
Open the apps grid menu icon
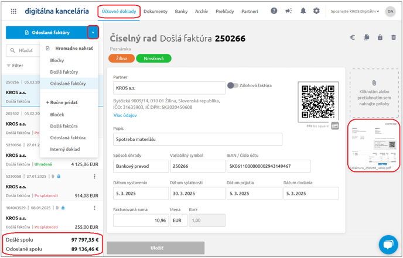(13, 11)
